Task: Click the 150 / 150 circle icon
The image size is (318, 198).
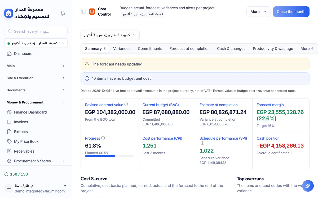Action: click(6, 174)
